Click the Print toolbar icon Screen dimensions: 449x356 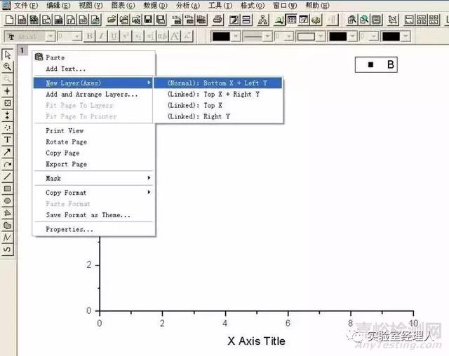[x=217, y=20]
